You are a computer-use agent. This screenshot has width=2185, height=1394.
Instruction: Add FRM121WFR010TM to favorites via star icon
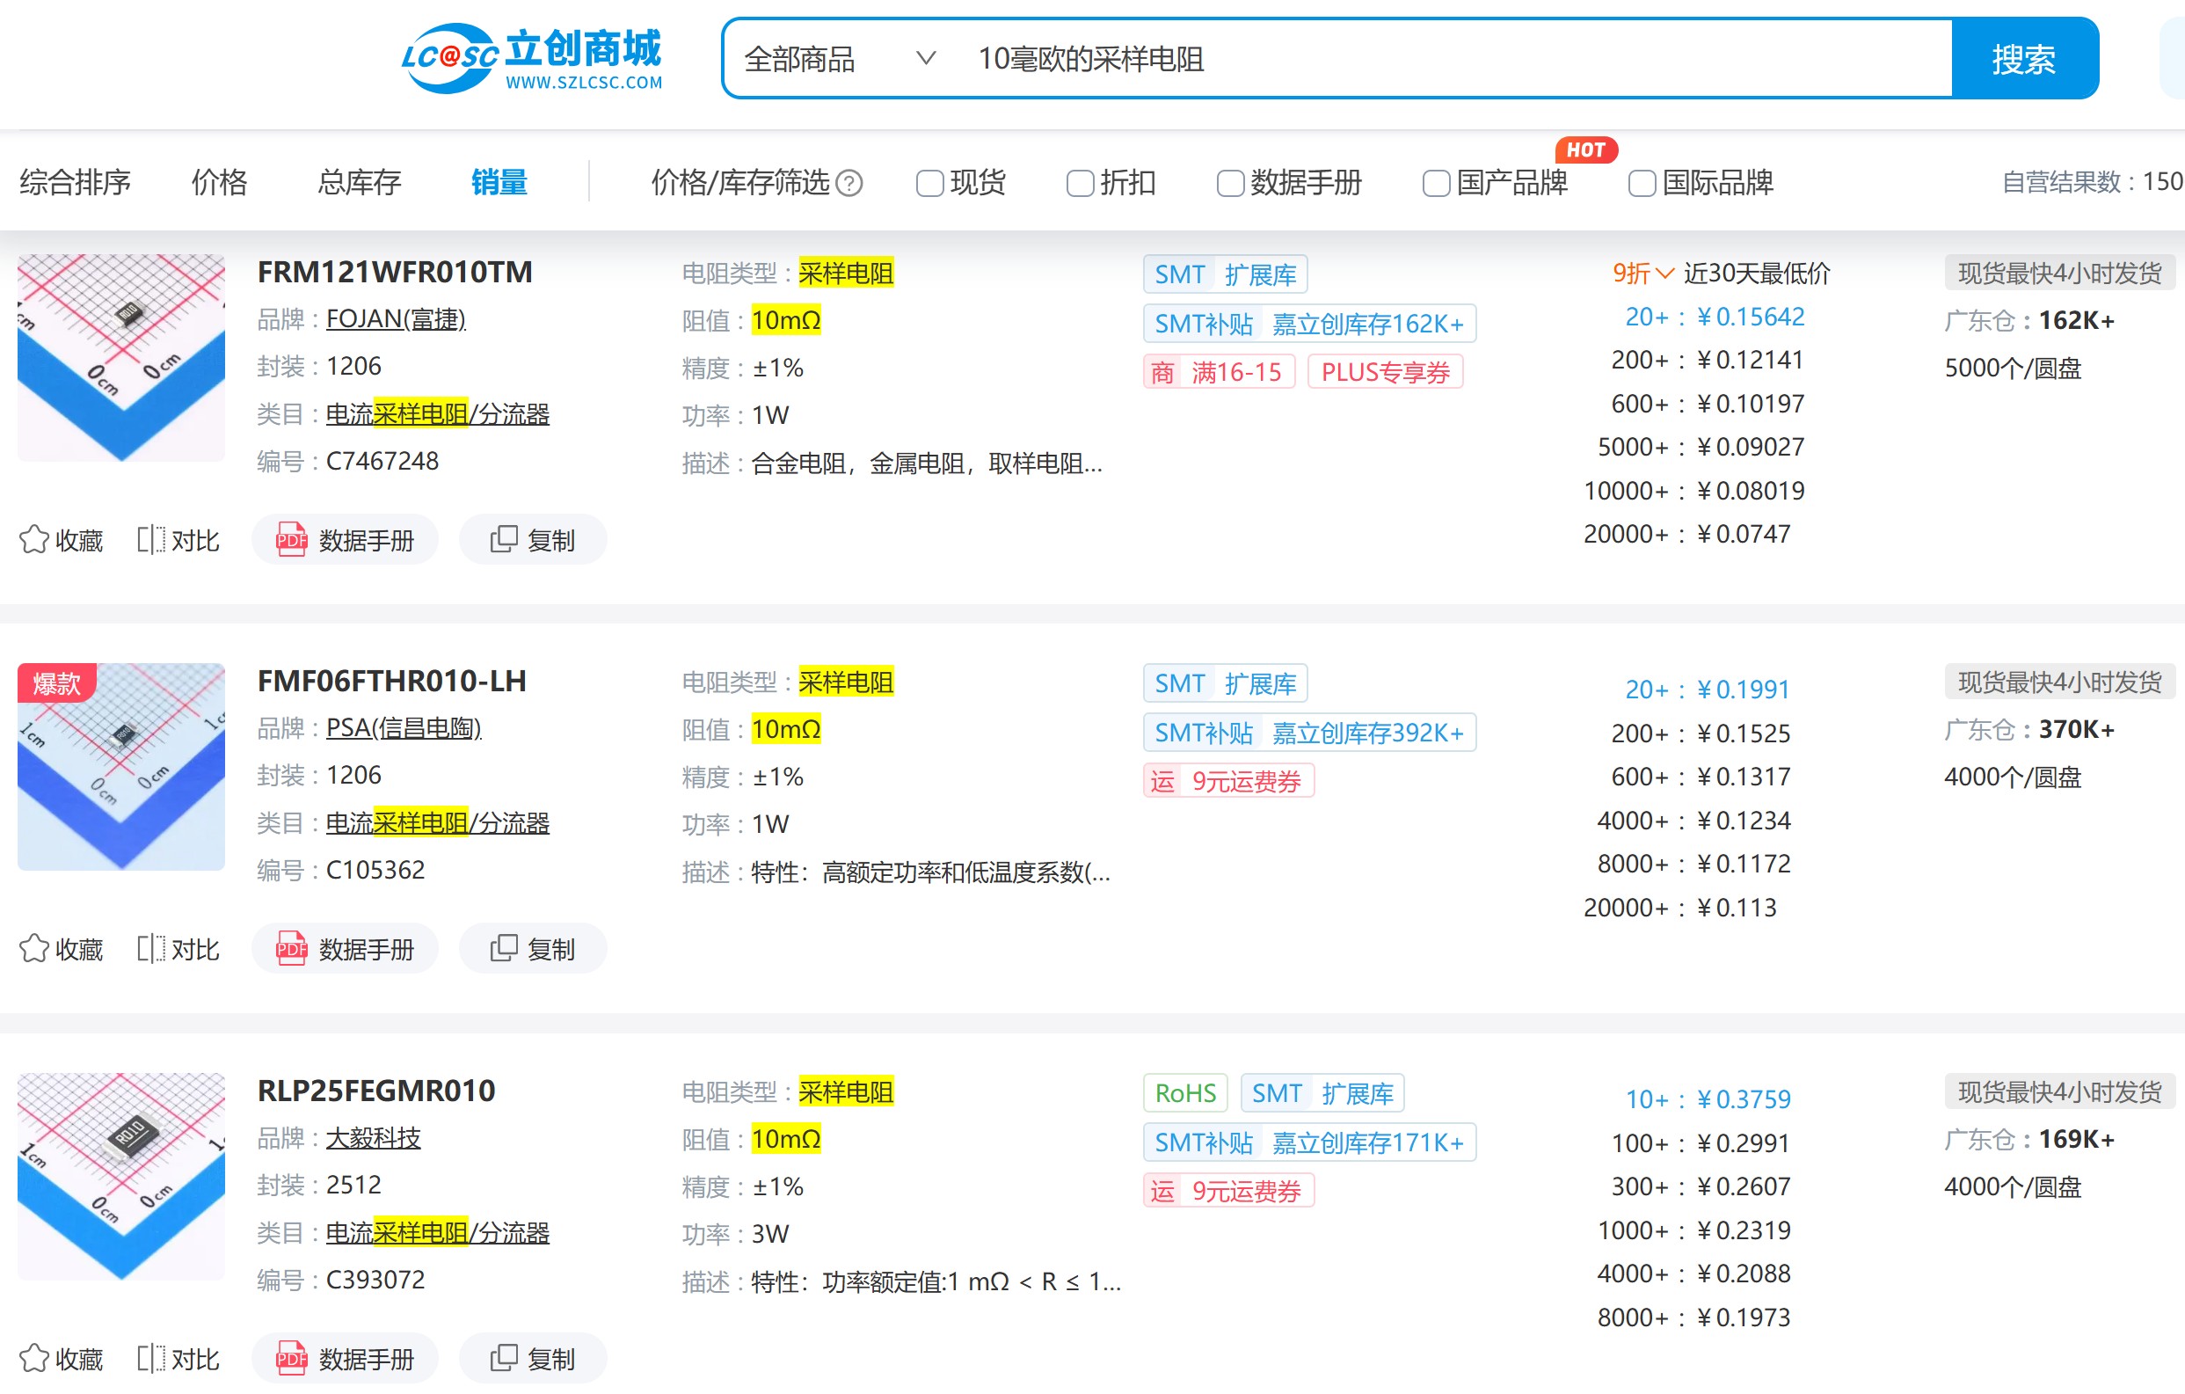34,539
